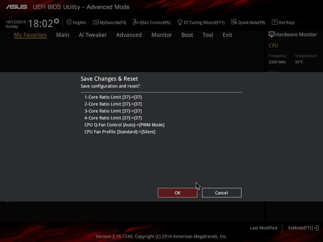Select CPU Fan Profile change line
The height and width of the screenshot is (242, 323).
pos(120,132)
